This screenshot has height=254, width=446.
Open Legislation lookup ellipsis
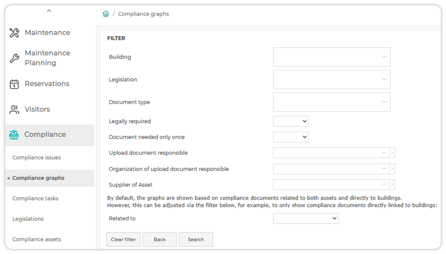[x=384, y=79]
